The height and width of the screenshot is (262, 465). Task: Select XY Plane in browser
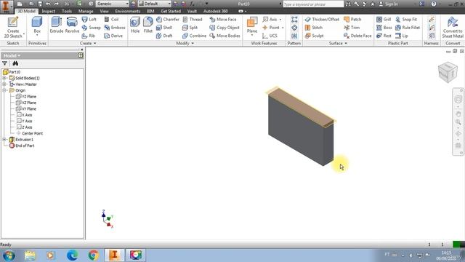pyautogui.click(x=26, y=108)
